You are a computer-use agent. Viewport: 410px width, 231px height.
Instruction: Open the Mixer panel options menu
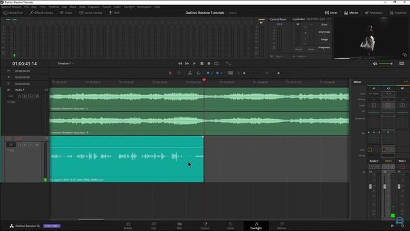[406, 81]
